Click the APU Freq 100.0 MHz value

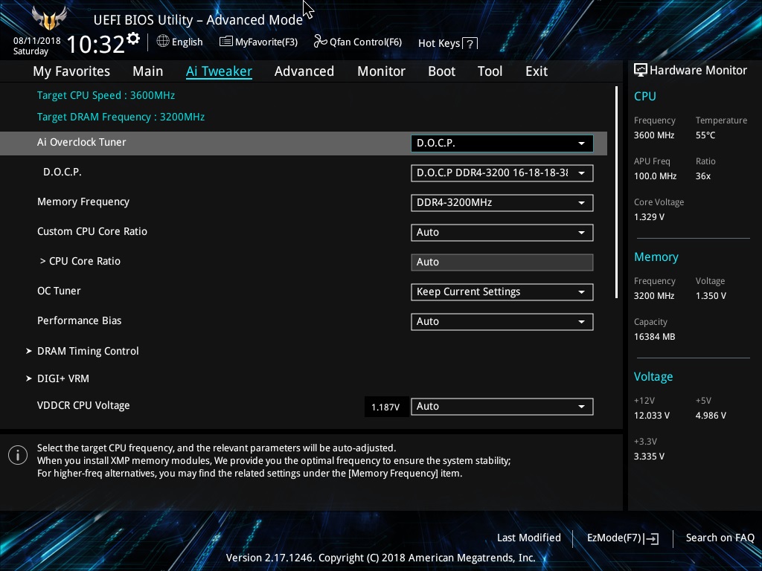tap(655, 176)
